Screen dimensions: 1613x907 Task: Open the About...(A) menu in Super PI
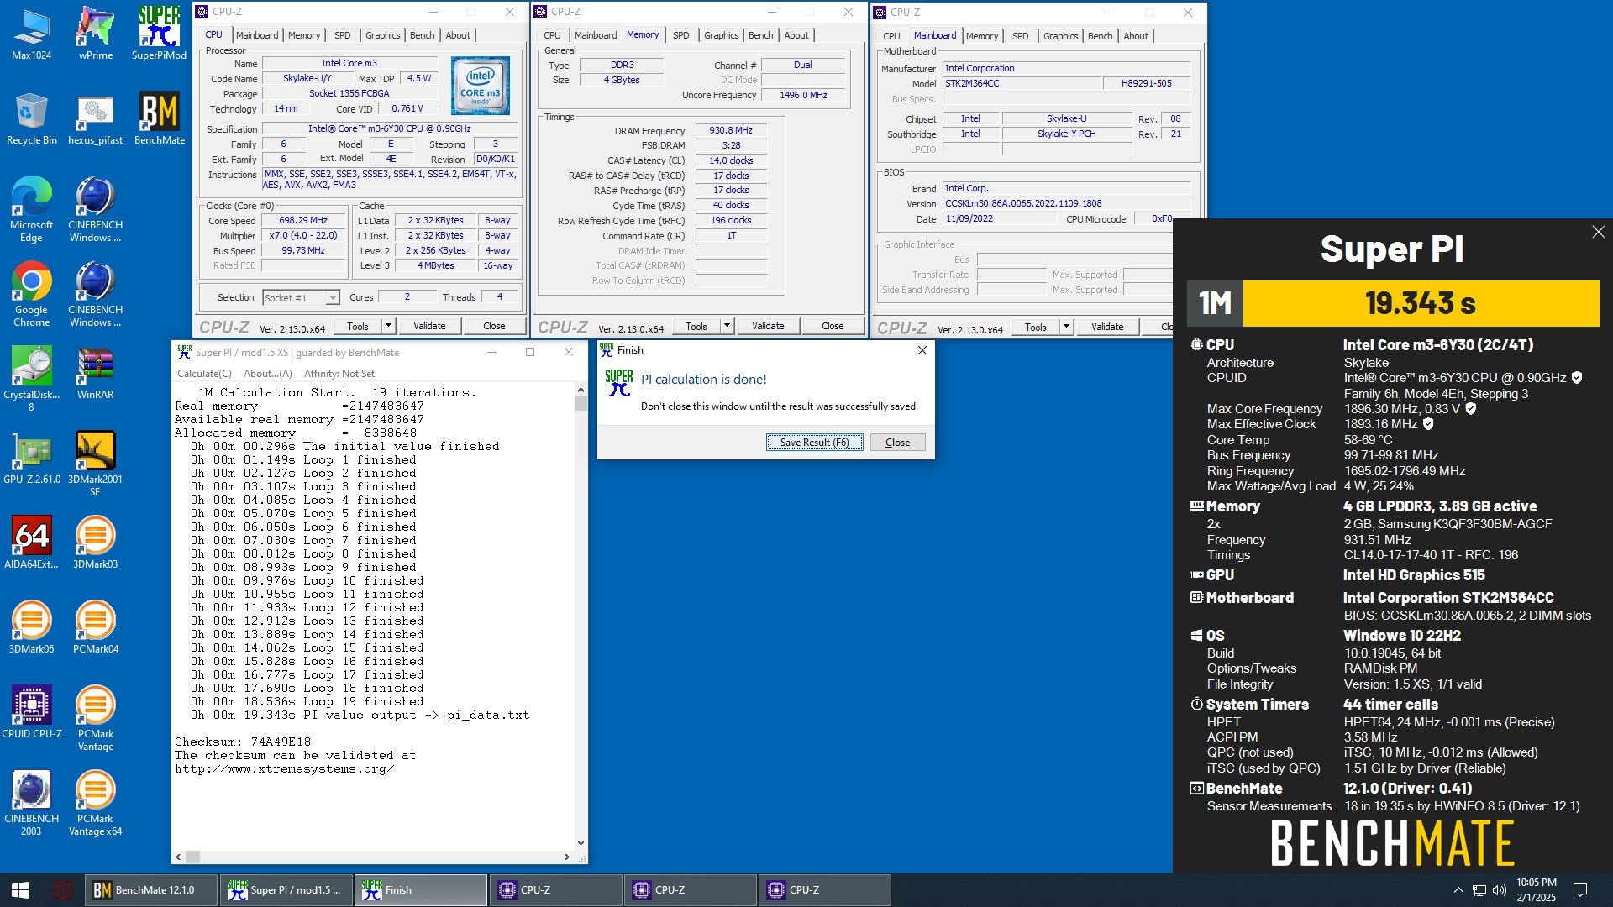point(267,374)
